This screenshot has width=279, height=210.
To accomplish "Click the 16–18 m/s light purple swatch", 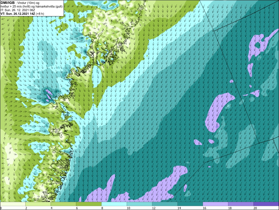I will point(215,204).
